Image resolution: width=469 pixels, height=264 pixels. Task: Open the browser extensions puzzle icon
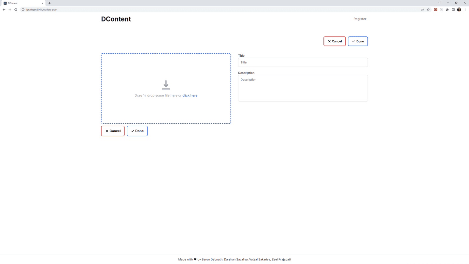click(447, 9)
